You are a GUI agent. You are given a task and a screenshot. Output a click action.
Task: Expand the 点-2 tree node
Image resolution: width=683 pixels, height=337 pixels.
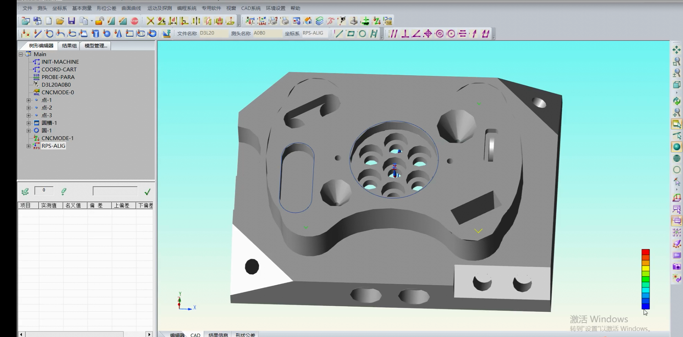(x=29, y=108)
